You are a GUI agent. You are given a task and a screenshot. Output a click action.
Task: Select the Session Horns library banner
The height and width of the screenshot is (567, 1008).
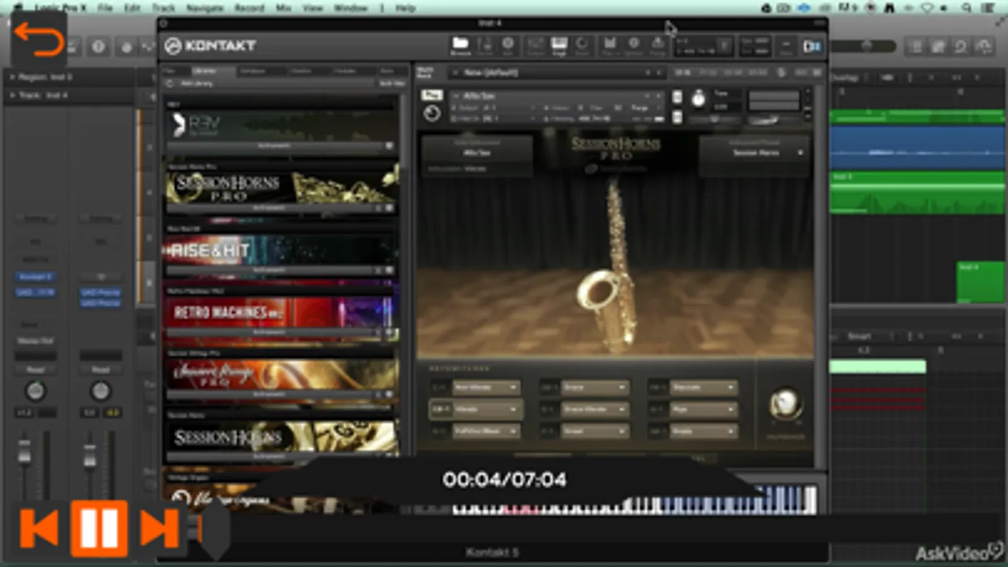point(282,437)
